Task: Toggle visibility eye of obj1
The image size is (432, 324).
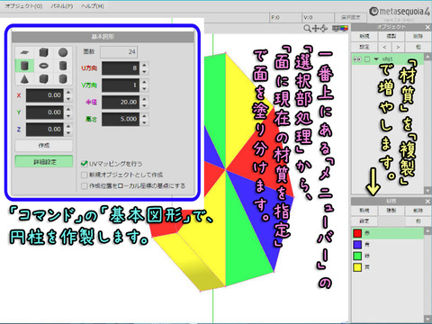Action: click(357, 59)
